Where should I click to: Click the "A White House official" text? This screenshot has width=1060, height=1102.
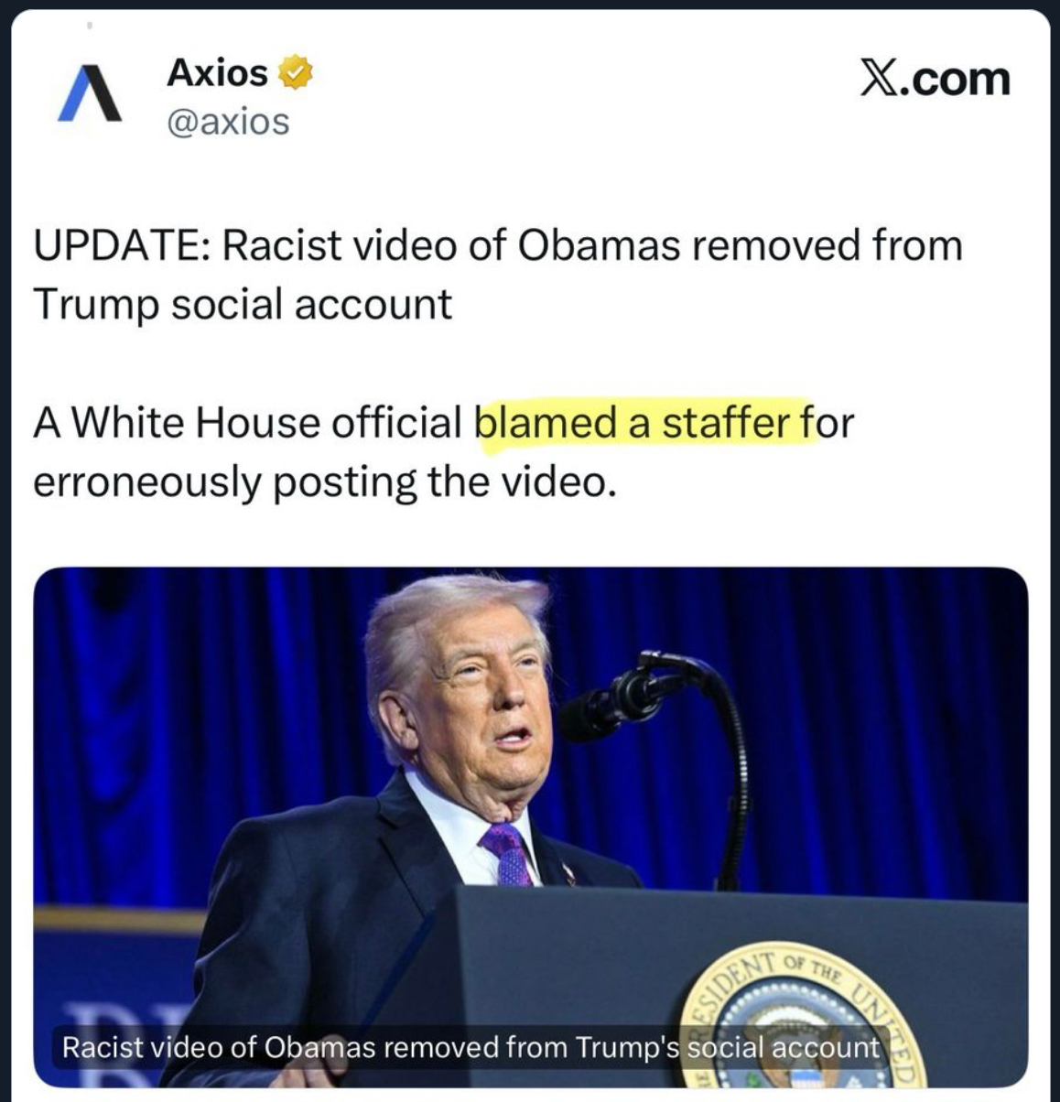click(248, 423)
